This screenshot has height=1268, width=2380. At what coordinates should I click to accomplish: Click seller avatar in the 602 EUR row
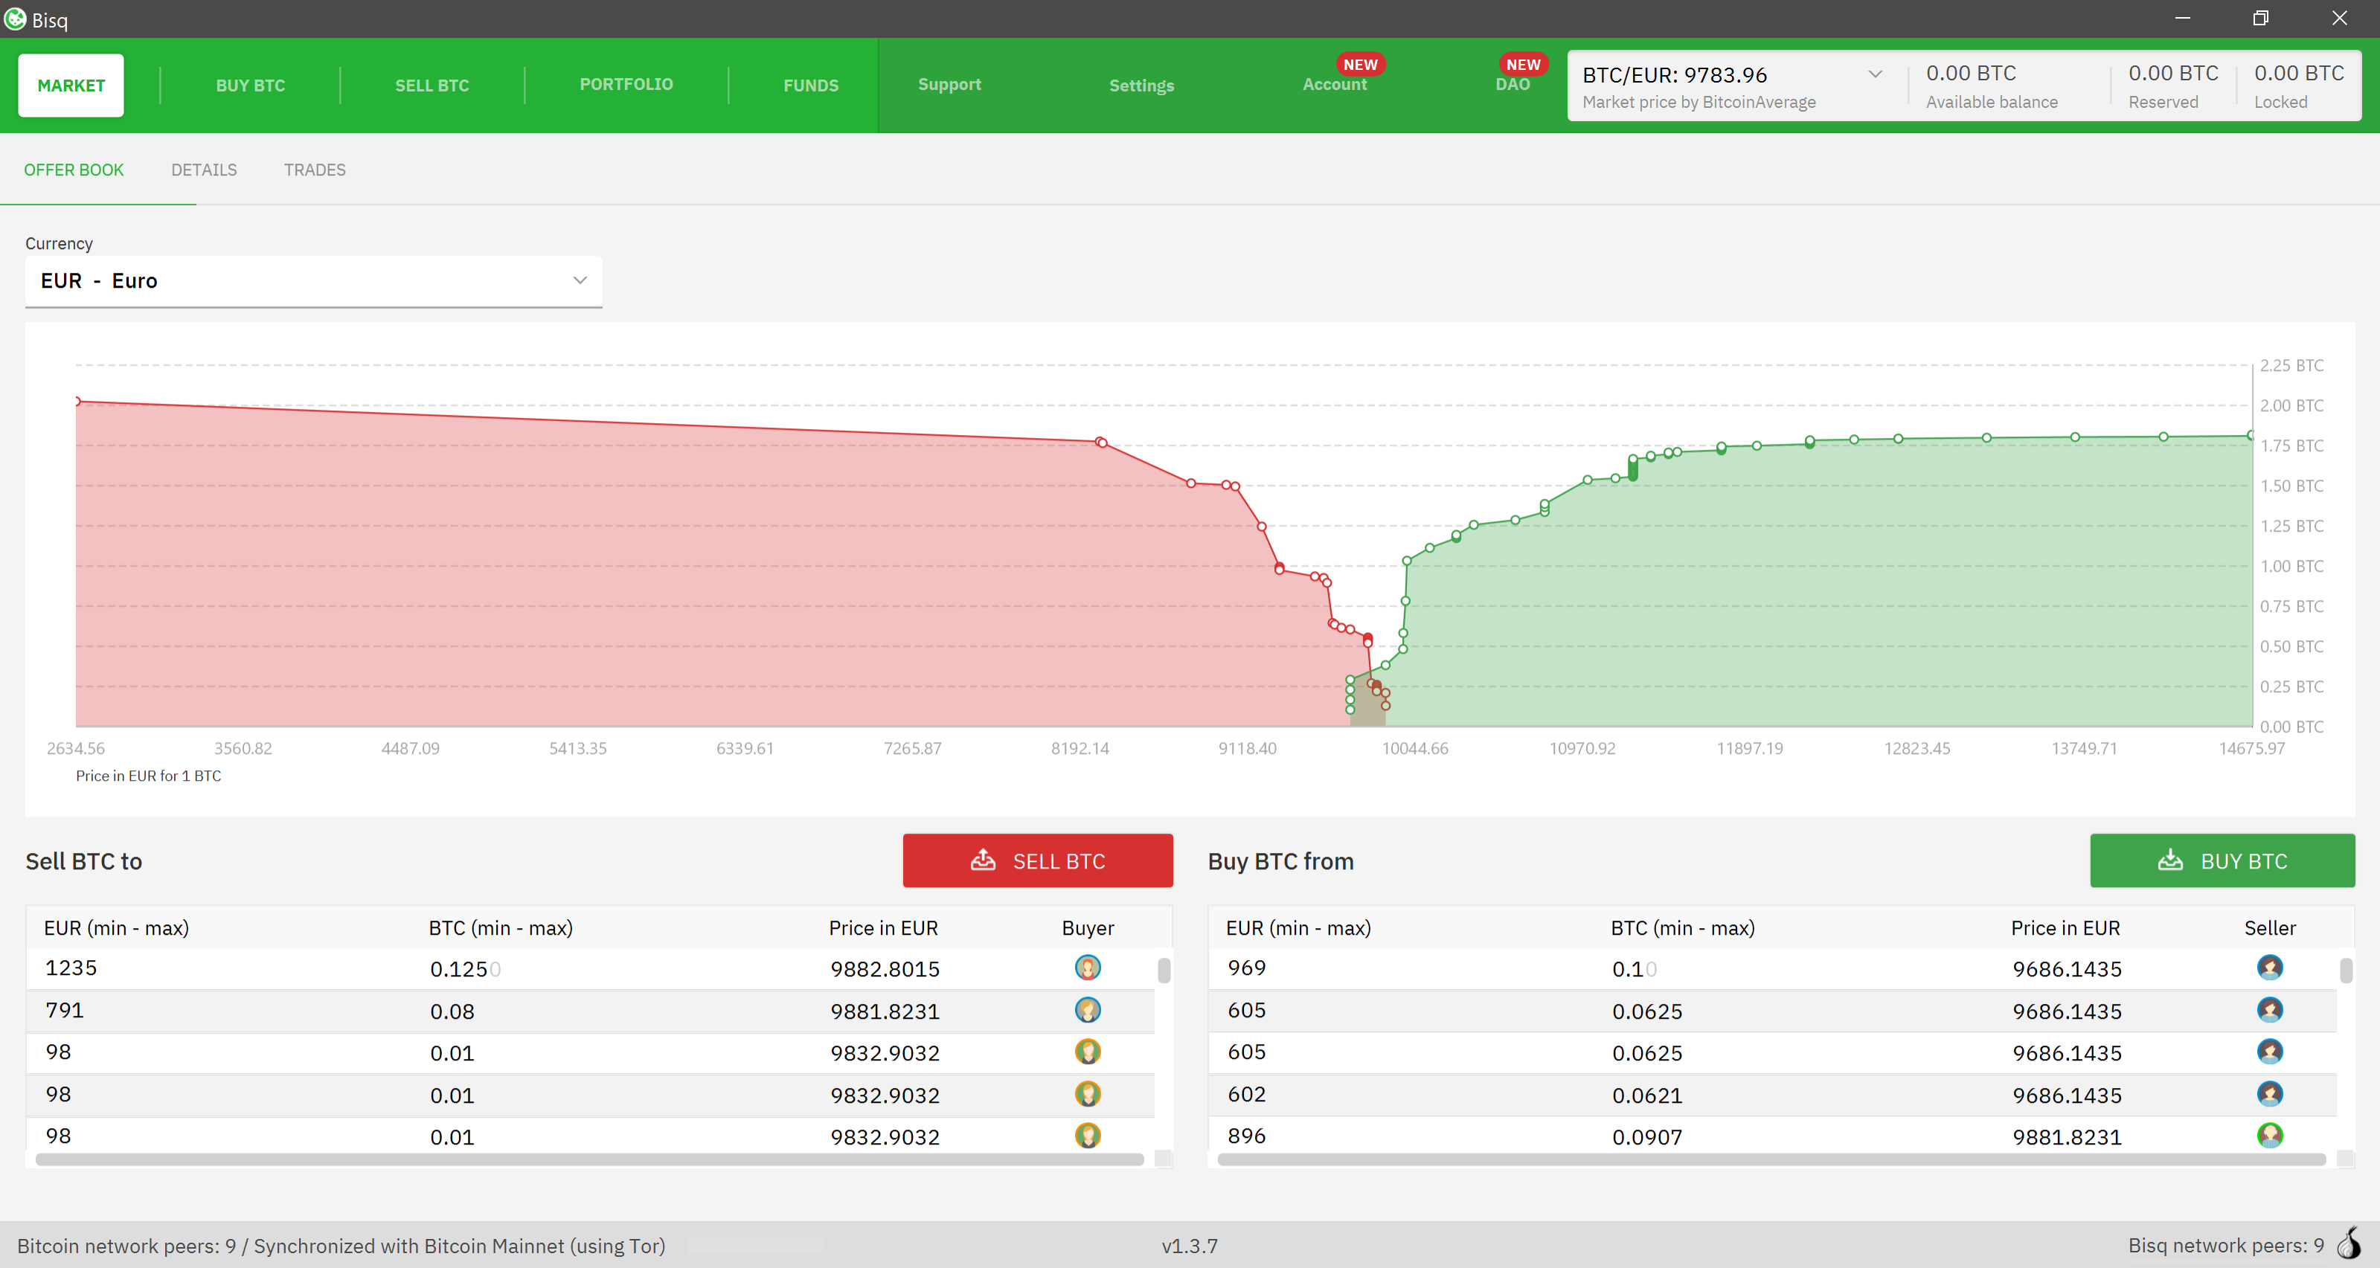coord(2270,1095)
